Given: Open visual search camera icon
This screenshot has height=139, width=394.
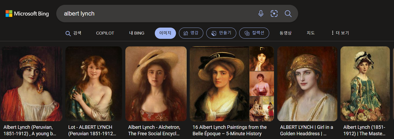Looking at the screenshot, I should click(x=274, y=14).
